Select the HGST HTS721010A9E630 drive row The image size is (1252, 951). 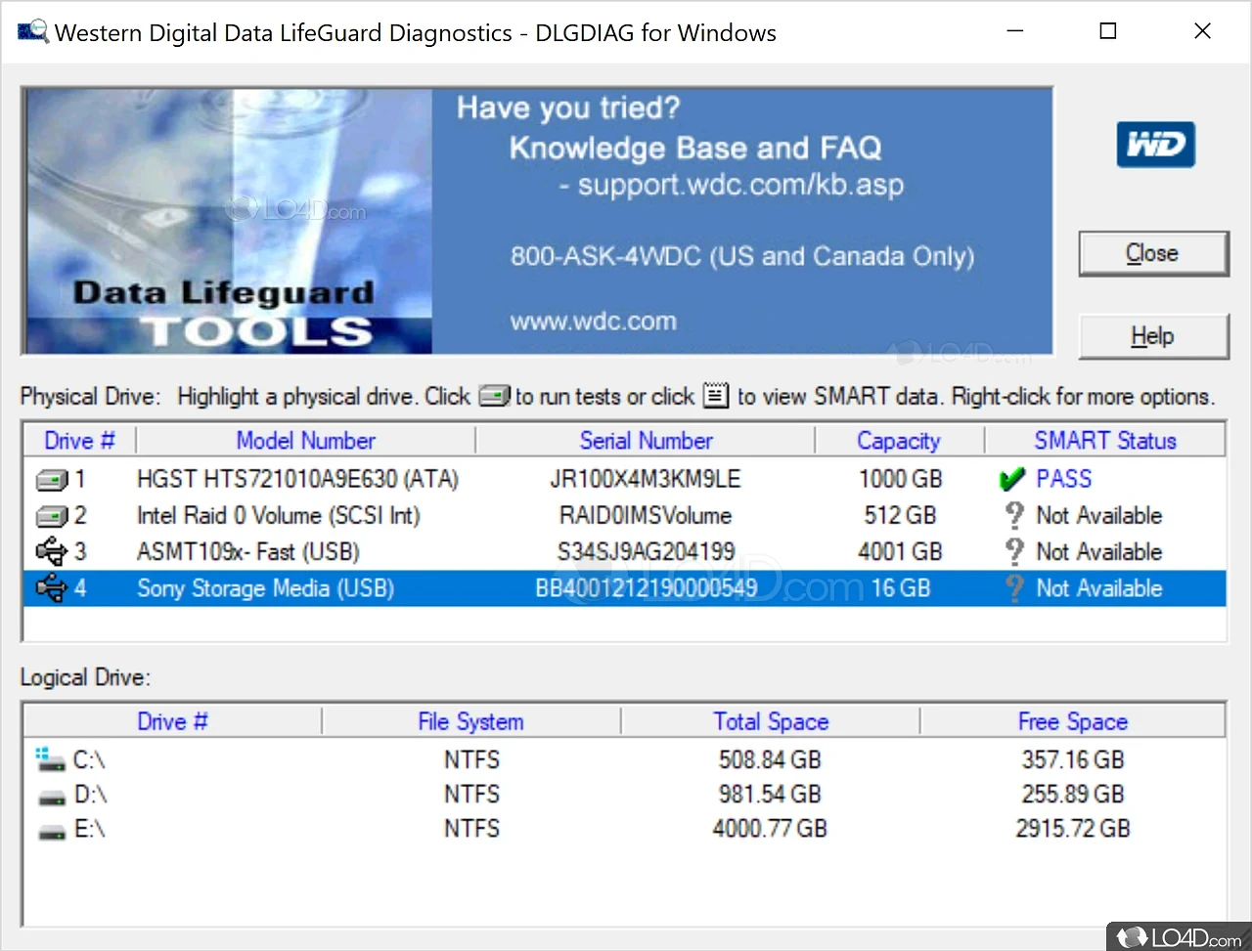point(297,480)
